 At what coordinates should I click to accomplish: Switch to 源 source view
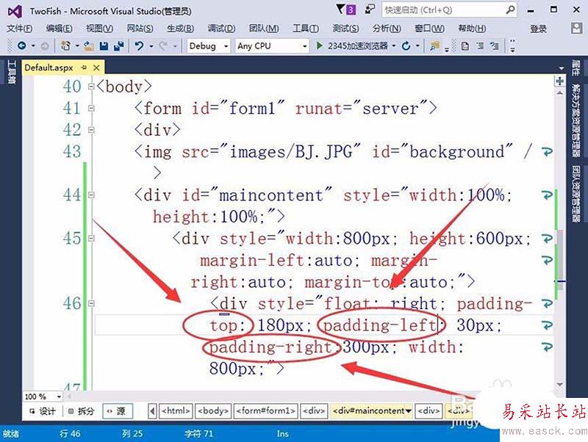click(118, 411)
